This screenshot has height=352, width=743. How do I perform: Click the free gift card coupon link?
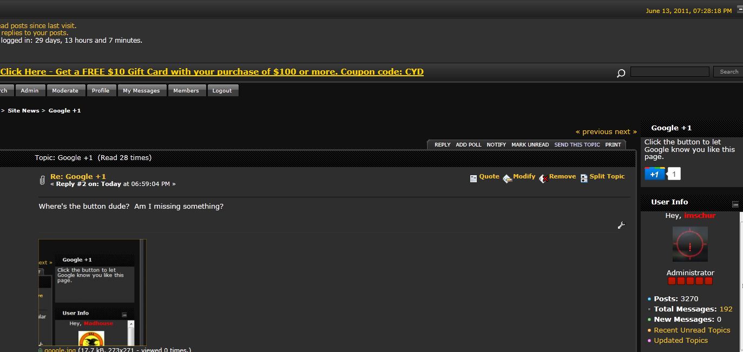click(212, 72)
